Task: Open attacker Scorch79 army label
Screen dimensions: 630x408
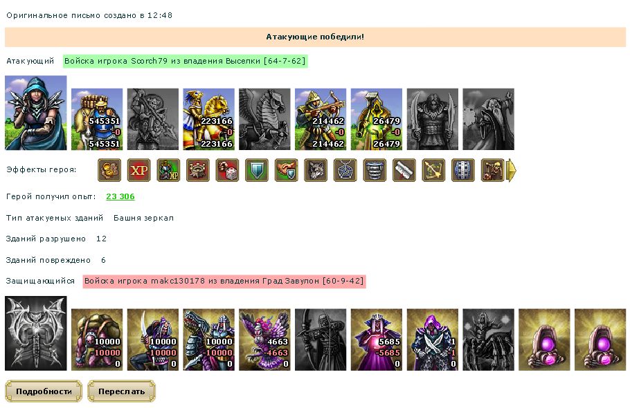Action: pyautogui.click(x=186, y=61)
